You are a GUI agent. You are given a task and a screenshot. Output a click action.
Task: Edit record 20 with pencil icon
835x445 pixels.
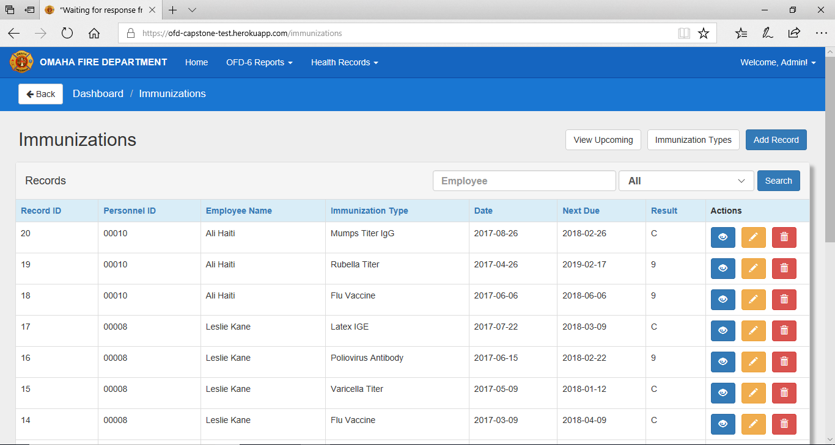[754, 237]
